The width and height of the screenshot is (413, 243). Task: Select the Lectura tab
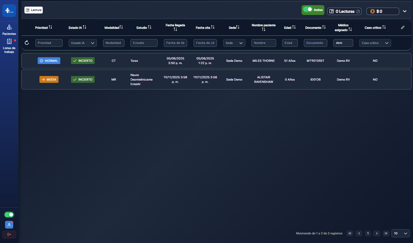coord(34,10)
